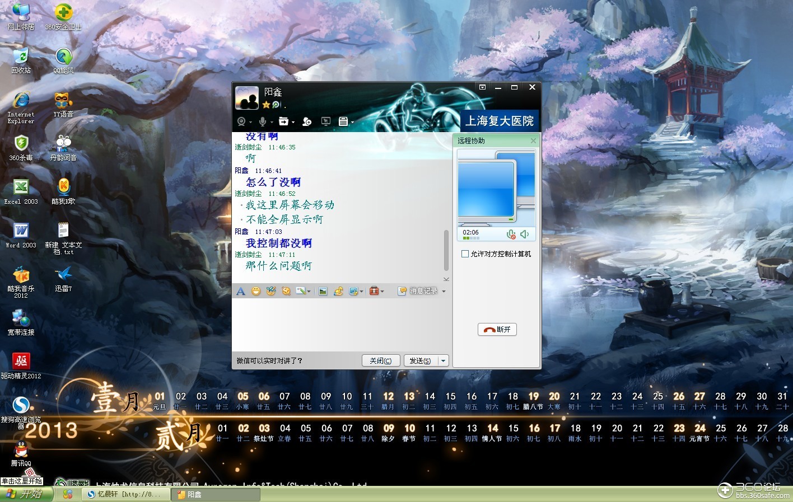Click the remote desktop preview thumbnail
Viewport: 793px width, 502px height.
pyautogui.click(x=496, y=189)
